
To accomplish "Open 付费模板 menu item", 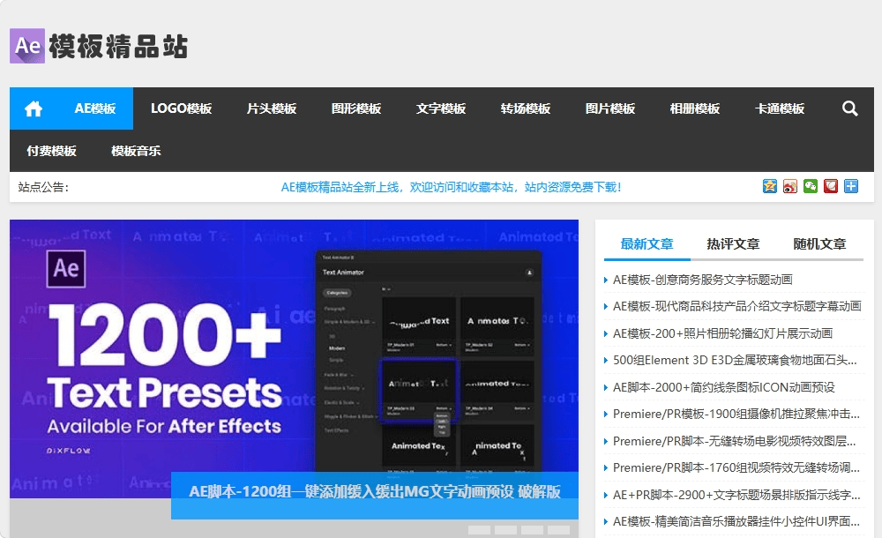I will tap(52, 151).
